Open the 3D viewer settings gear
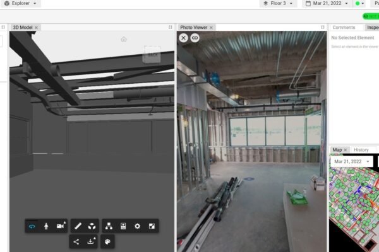The image size is (379, 252). (x=137, y=226)
